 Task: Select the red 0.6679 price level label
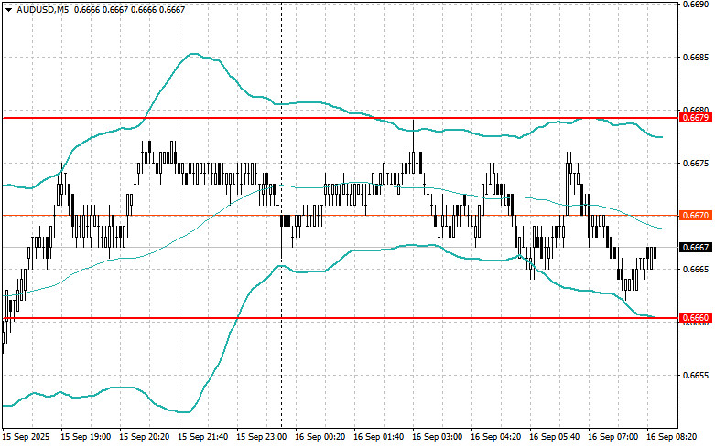(x=696, y=118)
